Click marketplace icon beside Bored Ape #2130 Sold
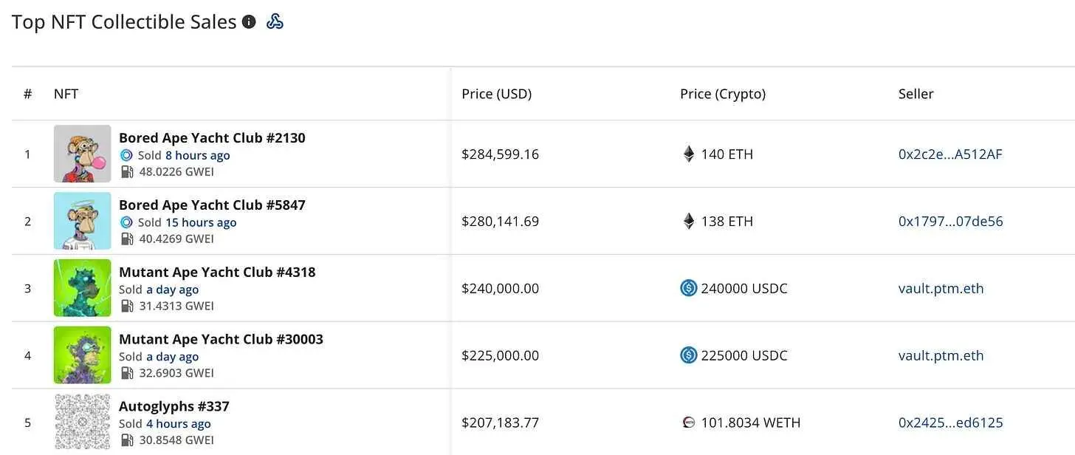 coord(126,155)
